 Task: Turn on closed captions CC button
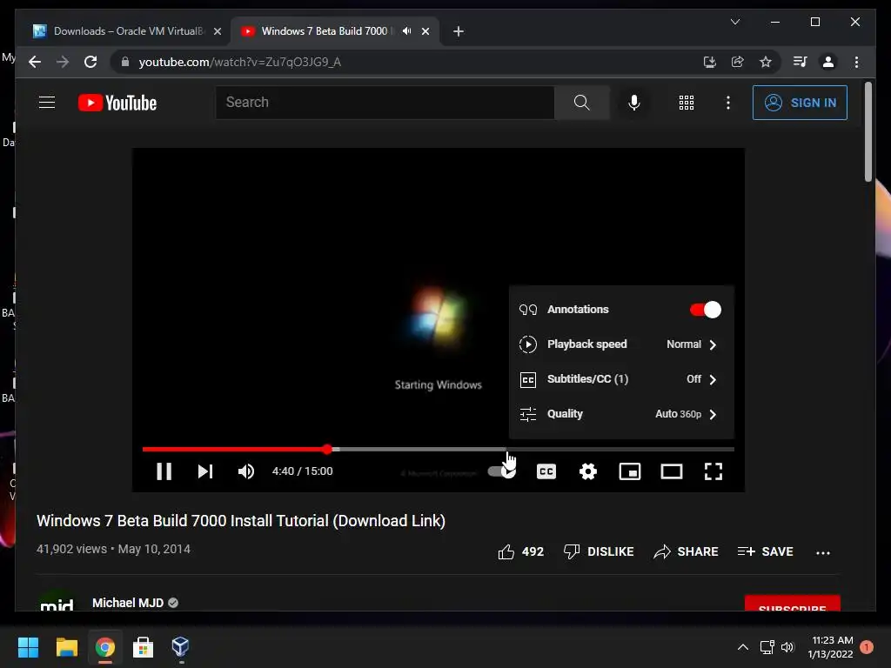(x=546, y=471)
